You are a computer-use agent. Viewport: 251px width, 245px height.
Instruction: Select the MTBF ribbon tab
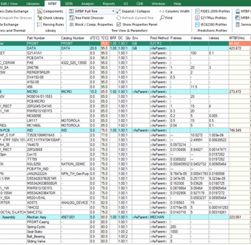tap(53, 4)
